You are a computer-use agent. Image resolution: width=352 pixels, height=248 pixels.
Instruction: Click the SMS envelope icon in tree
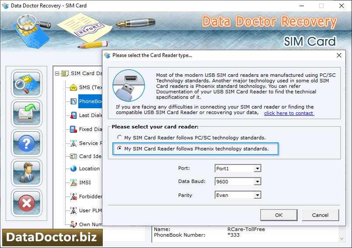[x=73, y=87]
